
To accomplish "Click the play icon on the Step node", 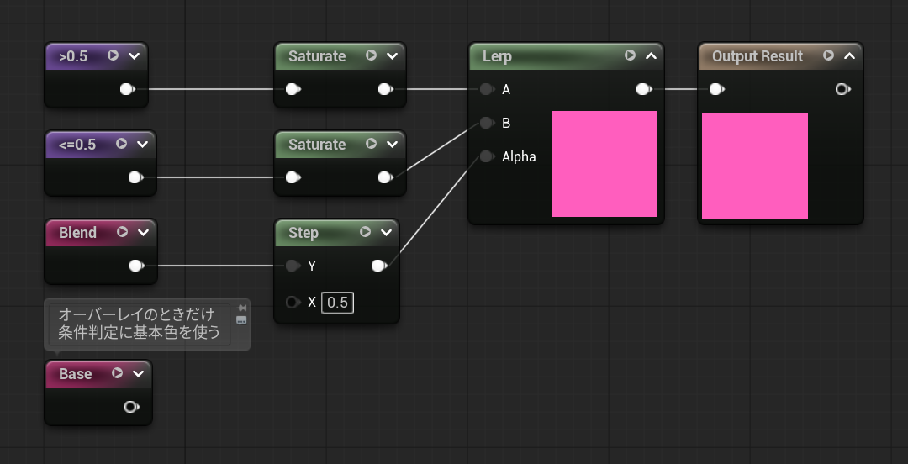I will (365, 232).
